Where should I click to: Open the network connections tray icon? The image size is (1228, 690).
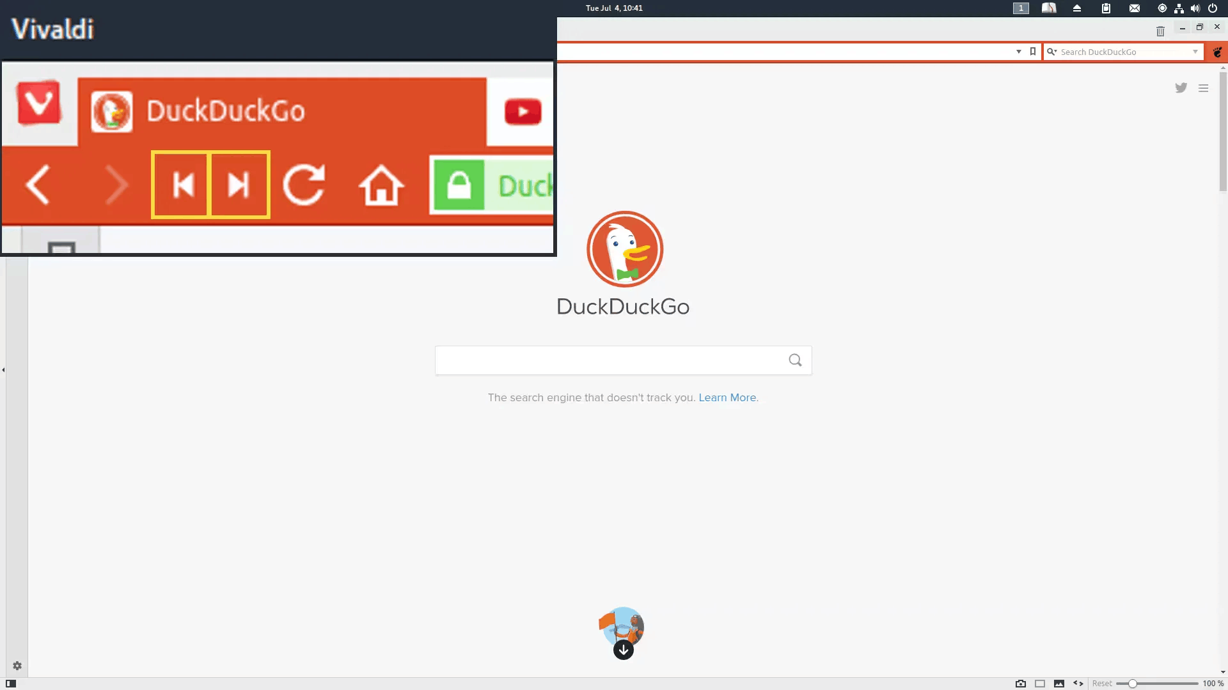[1179, 8]
